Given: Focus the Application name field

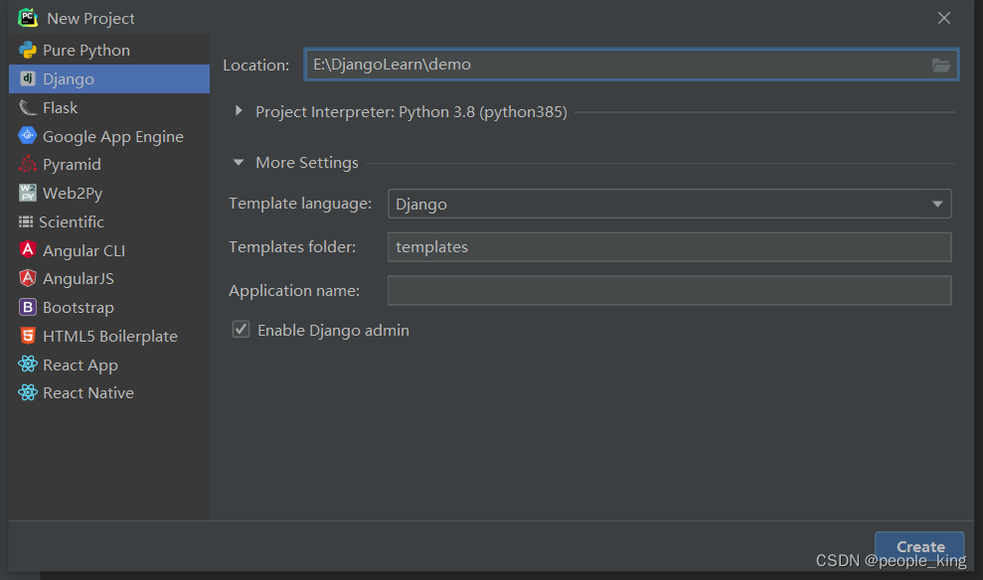Looking at the screenshot, I should click(x=670, y=291).
